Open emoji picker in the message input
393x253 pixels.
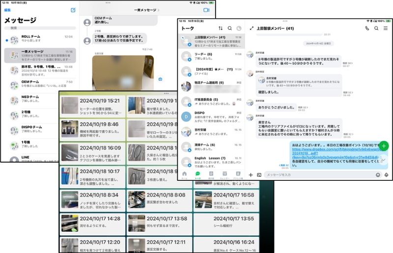[x=378, y=175]
